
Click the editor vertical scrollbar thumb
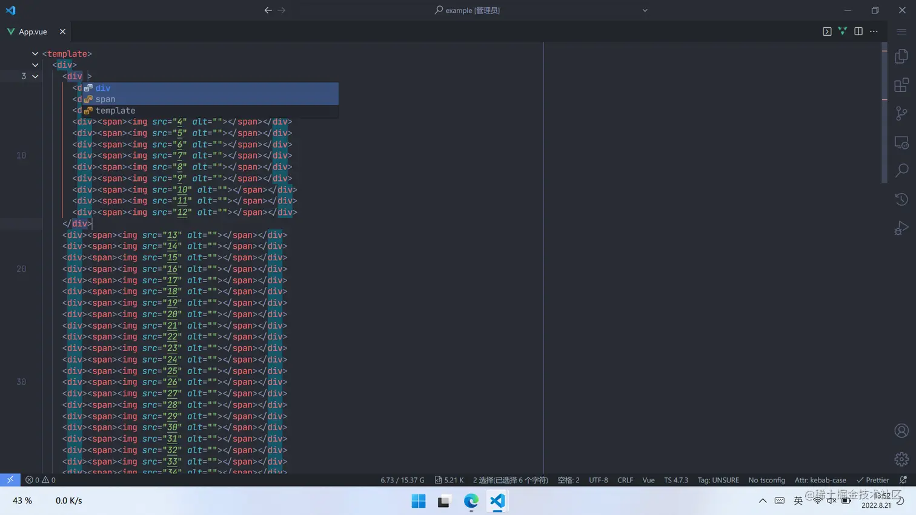tap(884, 113)
